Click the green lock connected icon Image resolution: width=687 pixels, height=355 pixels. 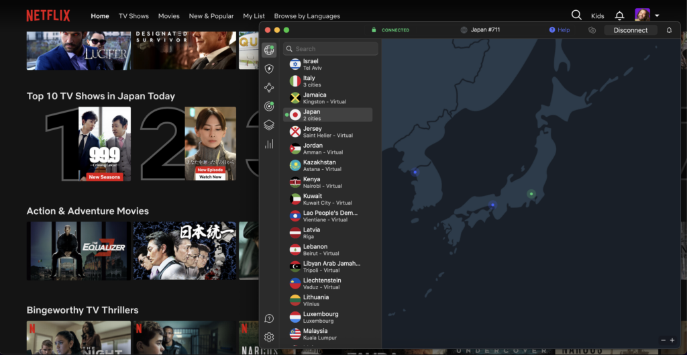pos(374,30)
